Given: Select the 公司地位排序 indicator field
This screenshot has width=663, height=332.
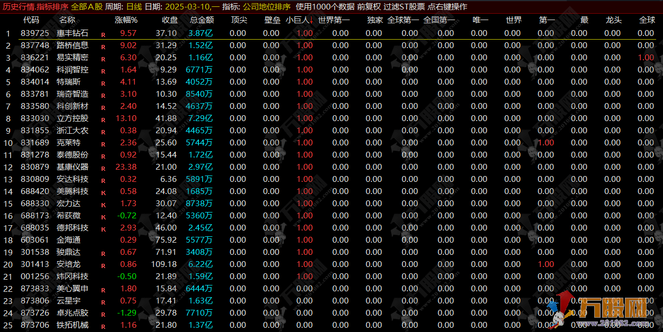Looking at the screenshot, I should (267, 7).
